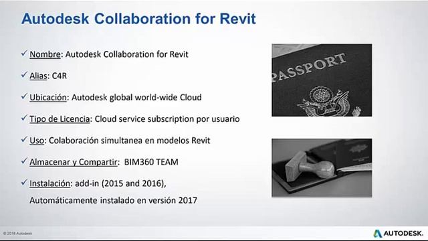Select text Colaboración simultanea en modelos Revit
428x241 pixels.
click(129, 141)
